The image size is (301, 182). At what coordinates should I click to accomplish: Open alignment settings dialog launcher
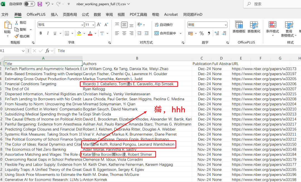click(x=183, y=43)
